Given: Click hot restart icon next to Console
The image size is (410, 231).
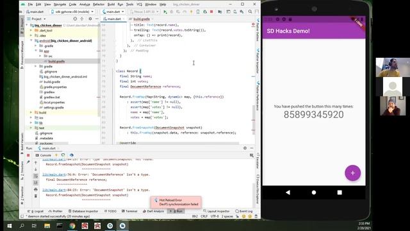Looking at the screenshot, I should click(x=63, y=155).
